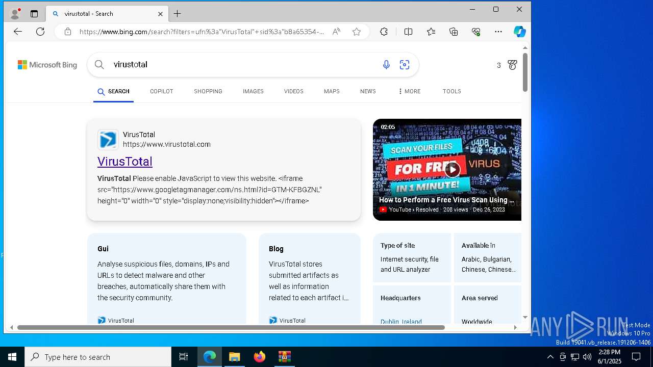Open WinRAR from the taskbar

(285, 357)
